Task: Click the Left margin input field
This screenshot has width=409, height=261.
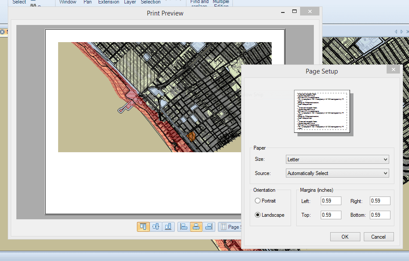Action: (331, 201)
